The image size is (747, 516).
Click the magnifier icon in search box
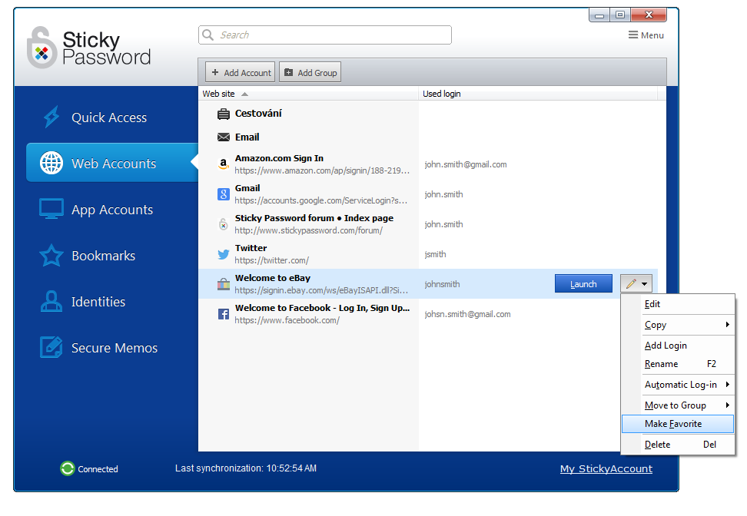[207, 35]
